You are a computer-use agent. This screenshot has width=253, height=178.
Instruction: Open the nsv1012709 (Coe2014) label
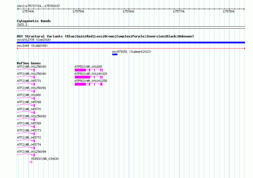tap(34, 40)
